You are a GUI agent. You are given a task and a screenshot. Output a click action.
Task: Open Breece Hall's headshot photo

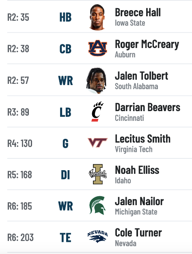coord(97,17)
